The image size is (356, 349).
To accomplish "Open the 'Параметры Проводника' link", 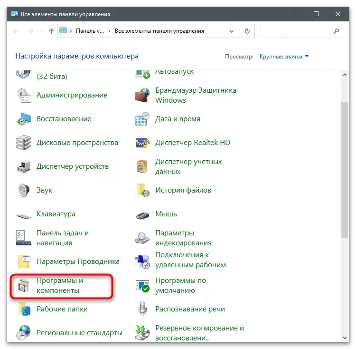I will tap(78, 262).
